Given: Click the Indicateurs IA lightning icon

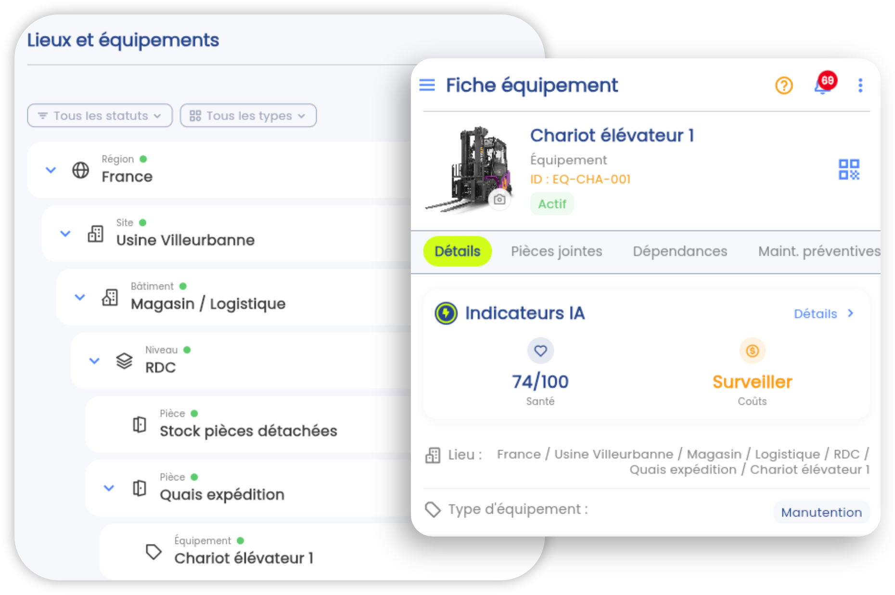Looking at the screenshot, I should (x=446, y=313).
